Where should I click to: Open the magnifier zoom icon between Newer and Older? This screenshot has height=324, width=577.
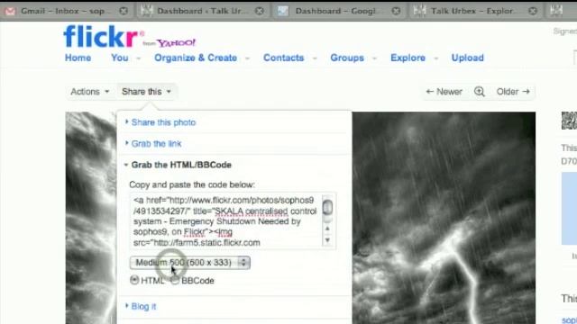point(479,92)
